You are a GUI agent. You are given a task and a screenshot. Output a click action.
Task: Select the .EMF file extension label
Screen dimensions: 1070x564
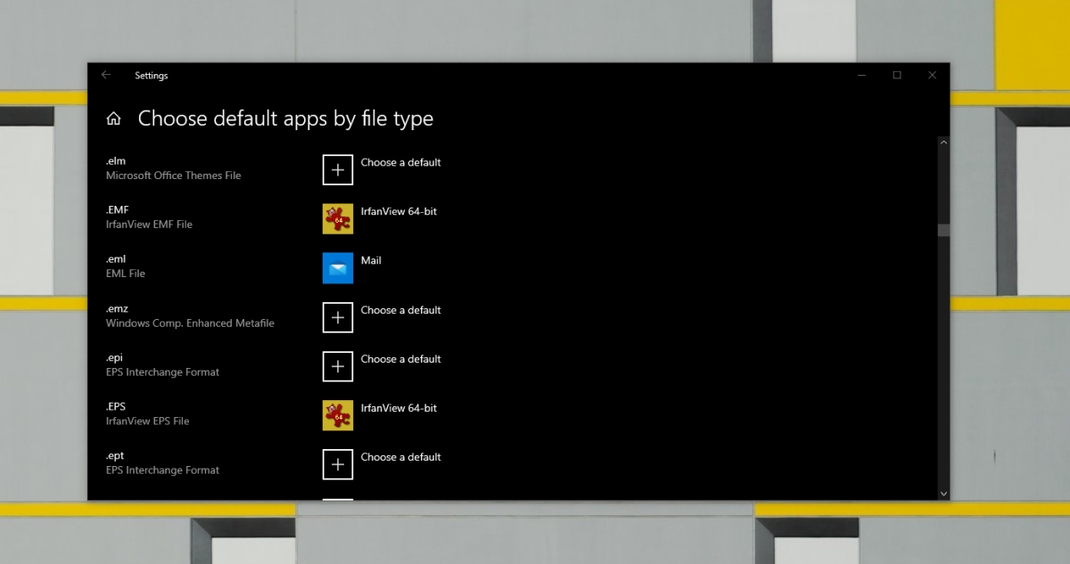[x=118, y=210]
